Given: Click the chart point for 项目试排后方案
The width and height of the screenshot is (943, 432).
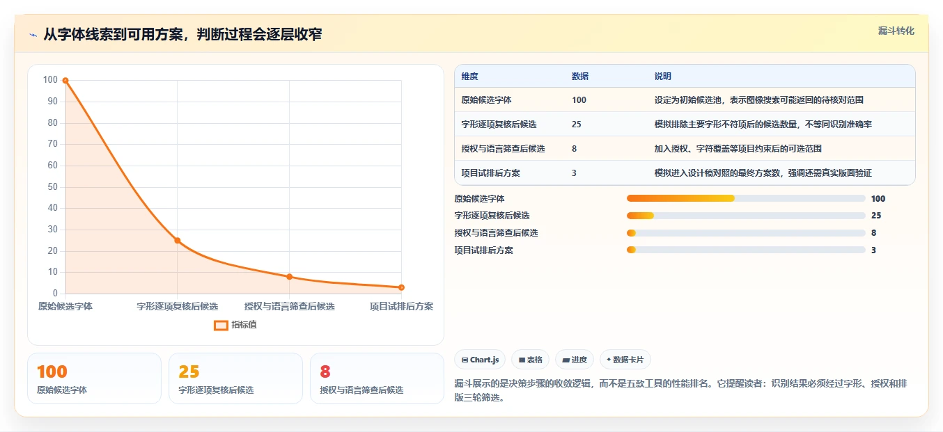Looking at the screenshot, I should tap(401, 287).
